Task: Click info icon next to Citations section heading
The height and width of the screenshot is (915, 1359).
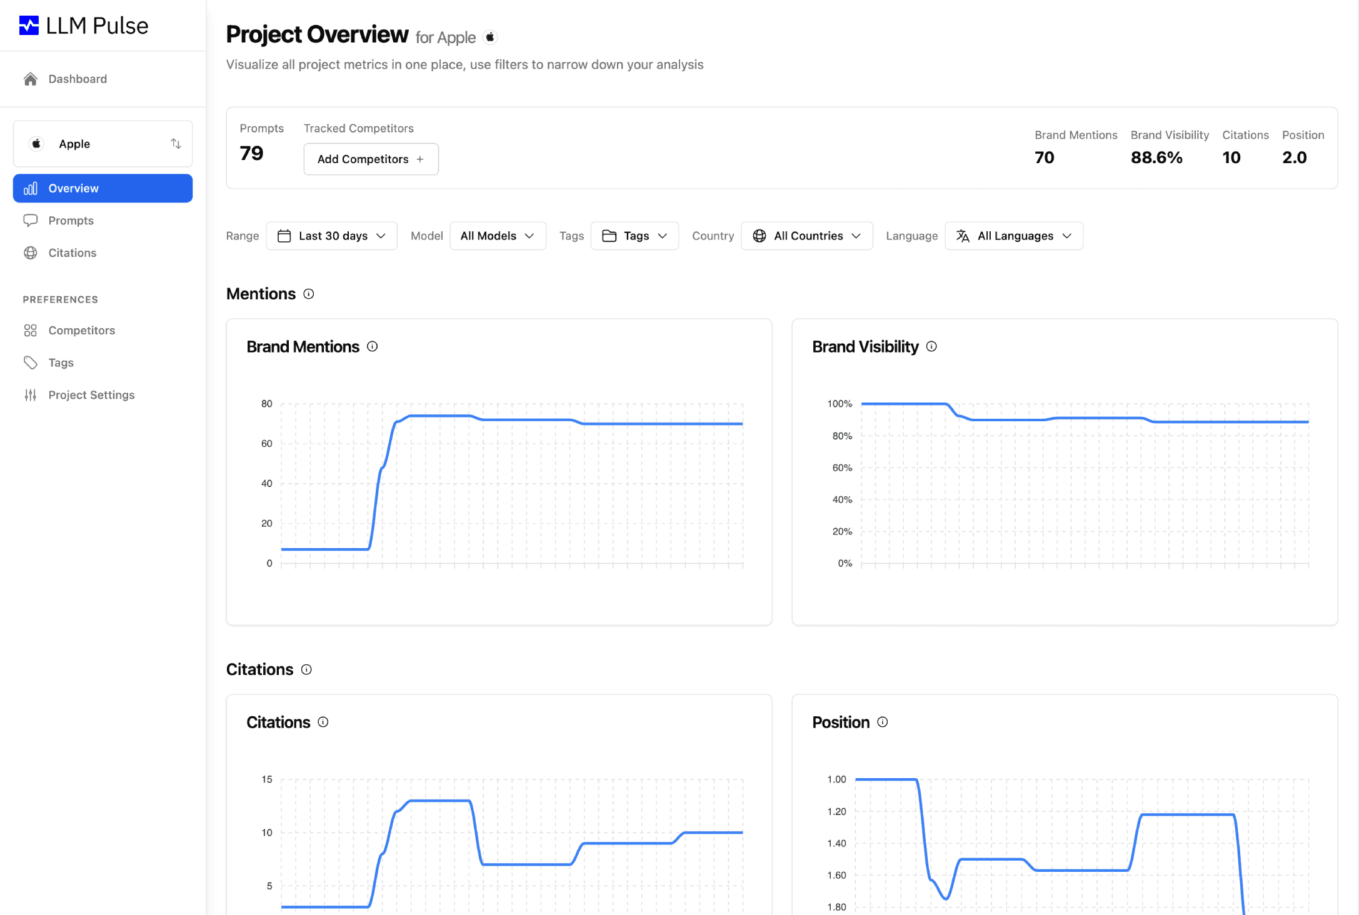Action: tap(306, 670)
